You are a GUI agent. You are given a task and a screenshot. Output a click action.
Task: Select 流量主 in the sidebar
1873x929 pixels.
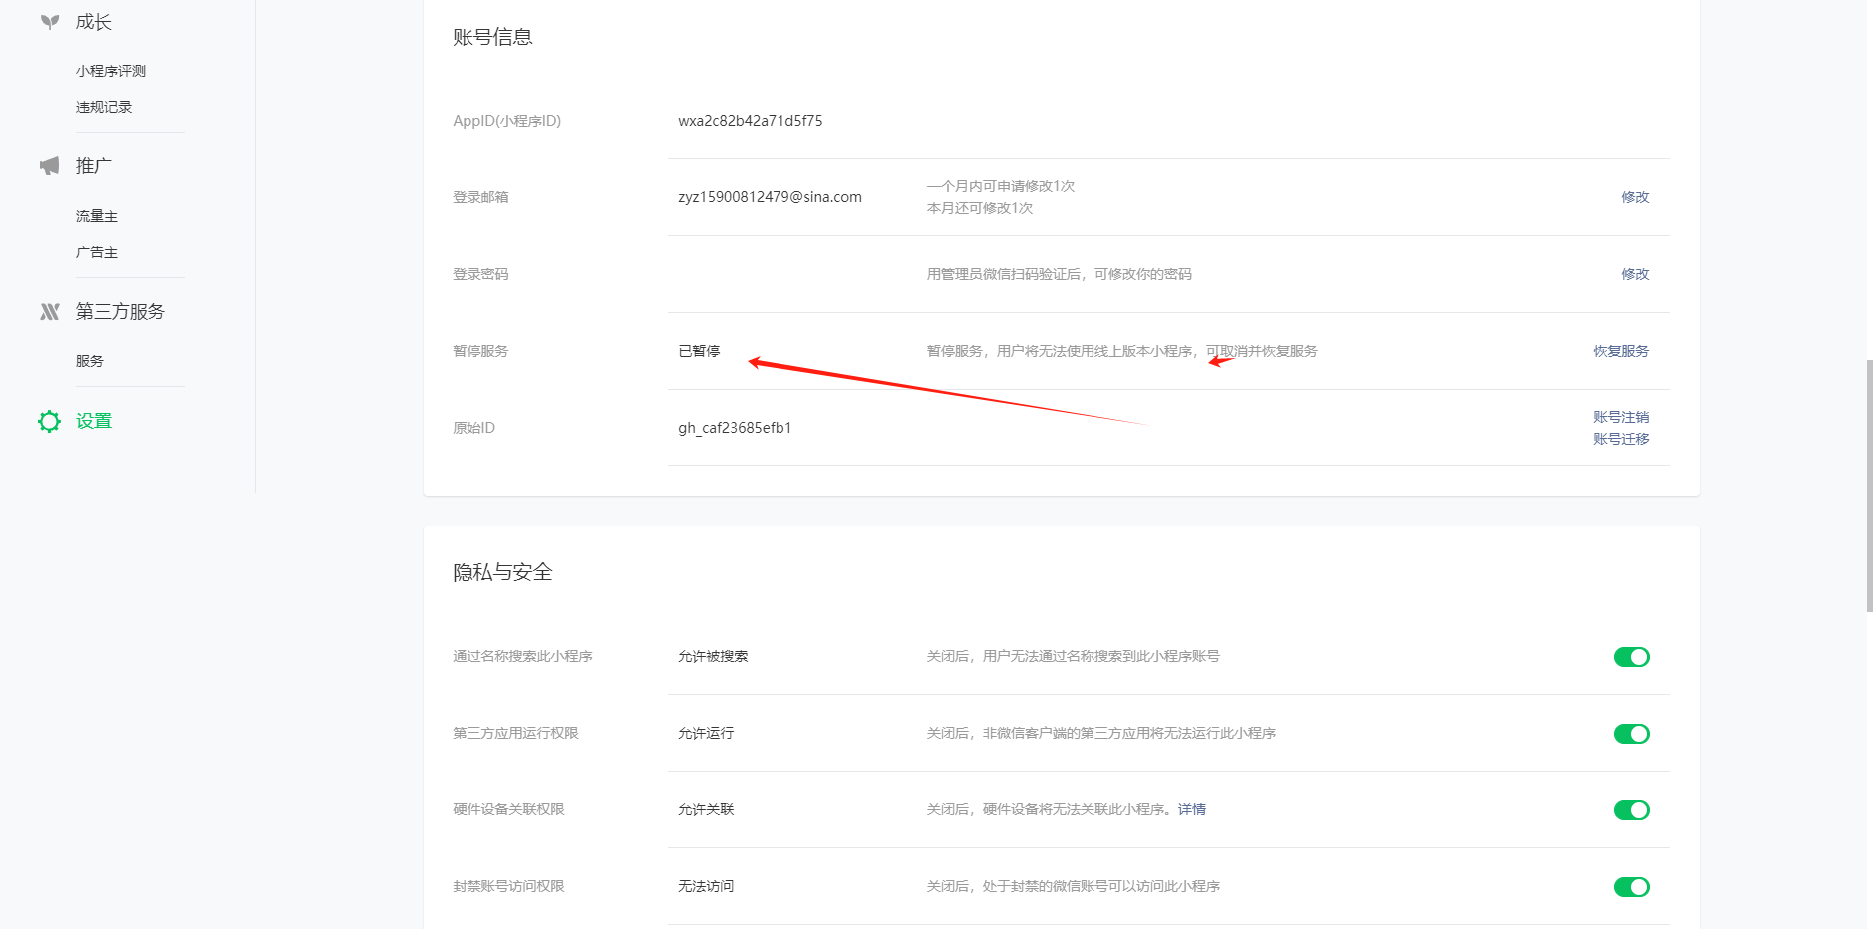[x=97, y=216]
